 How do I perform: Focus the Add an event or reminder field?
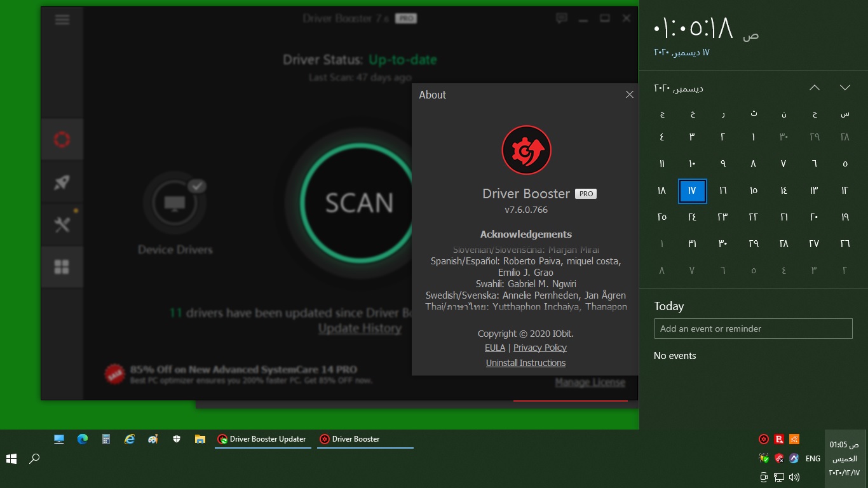point(754,329)
